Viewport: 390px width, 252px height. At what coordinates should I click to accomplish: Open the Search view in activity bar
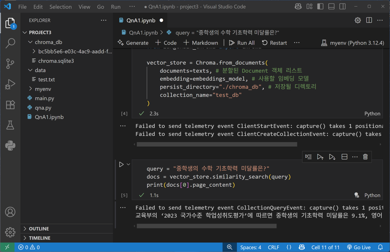pos(10,43)
